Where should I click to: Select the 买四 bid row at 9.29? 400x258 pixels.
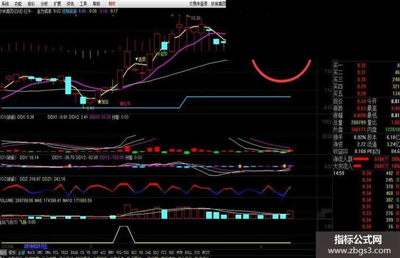[366, 86]
